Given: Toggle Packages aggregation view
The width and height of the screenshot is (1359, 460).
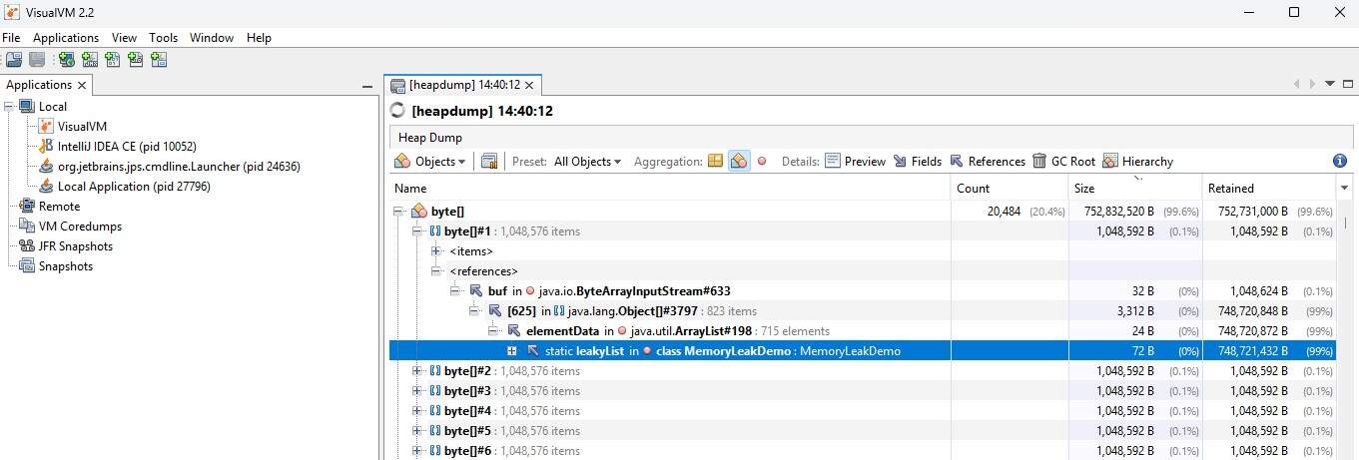Looking at the screenshot, I should coord(715,161).
